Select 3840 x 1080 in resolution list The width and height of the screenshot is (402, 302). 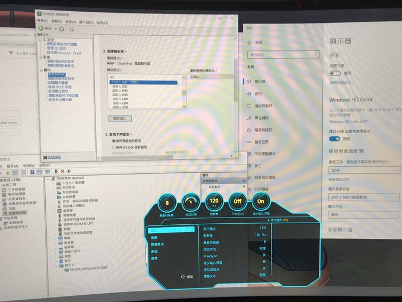pos(119,87)
